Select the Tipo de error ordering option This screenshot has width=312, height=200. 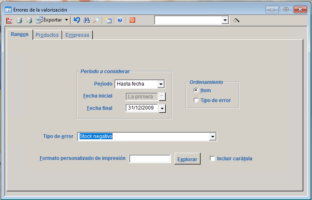(x=196, y=100)
